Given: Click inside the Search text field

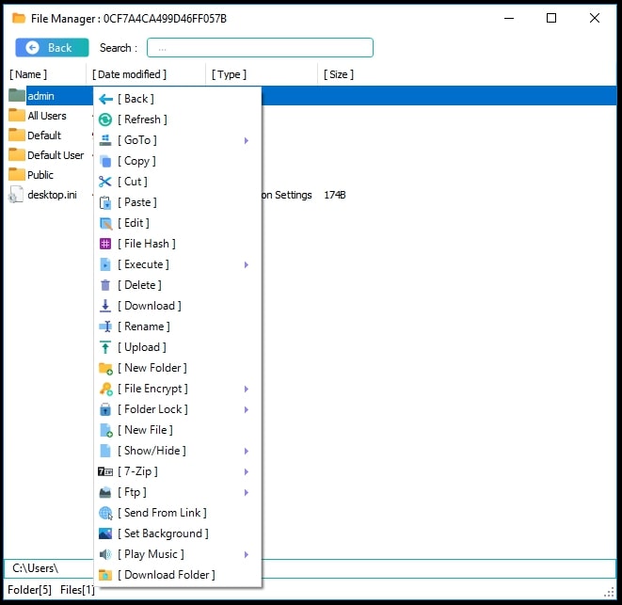Looking at the screenshot, I should pyautogui.click(x=260, y=47).
